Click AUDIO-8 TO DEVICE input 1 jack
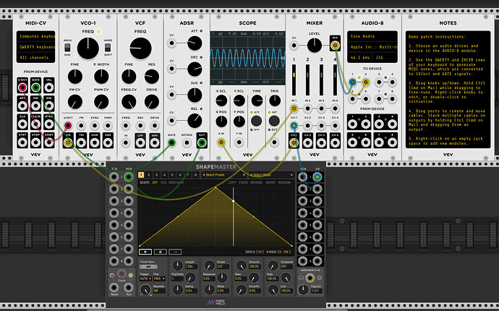499x311 pixels. (352, 82)
